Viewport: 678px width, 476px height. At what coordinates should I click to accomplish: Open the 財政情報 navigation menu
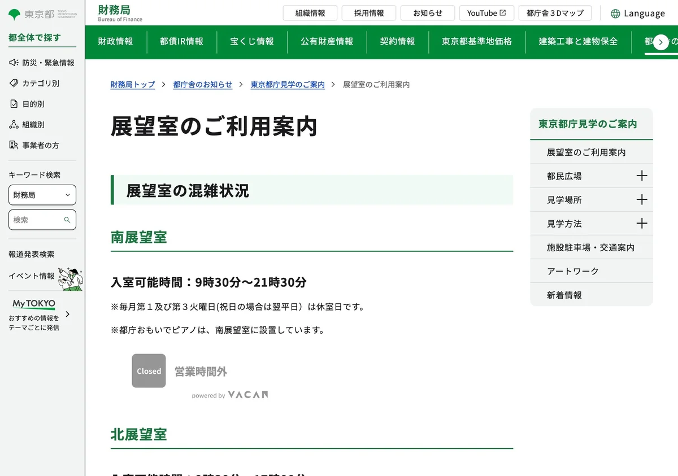(x=115, y=42)
